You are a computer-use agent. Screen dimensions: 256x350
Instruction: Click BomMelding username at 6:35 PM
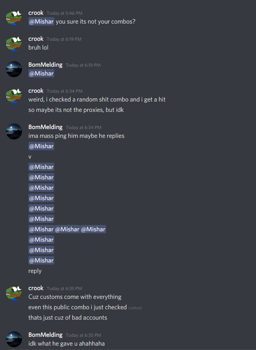pyautogui.click(x=45, y=335)
